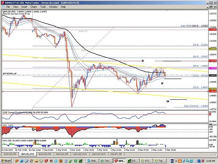Click the EN language bar indicator
This screenshot has width=218, height=164.
click(172, 161)
